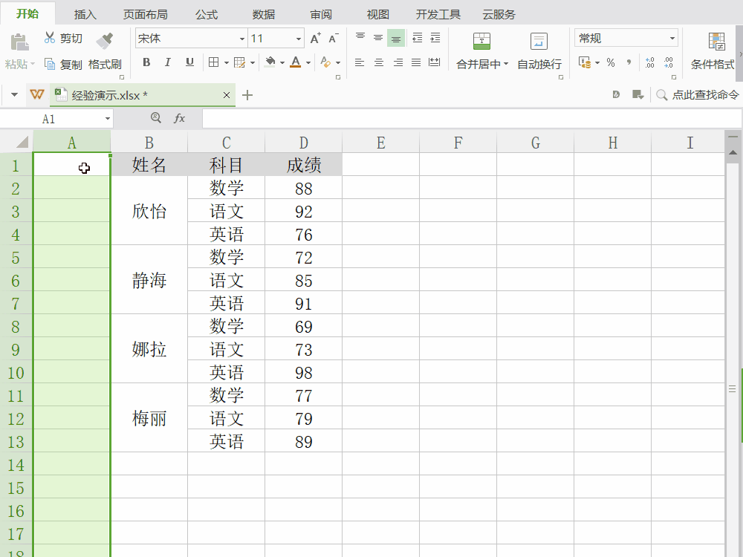This screenshot has width=743, height=557.
Task: Click the Conditional Formatting (条件格式) icon
Action: [x=716, y=42]
